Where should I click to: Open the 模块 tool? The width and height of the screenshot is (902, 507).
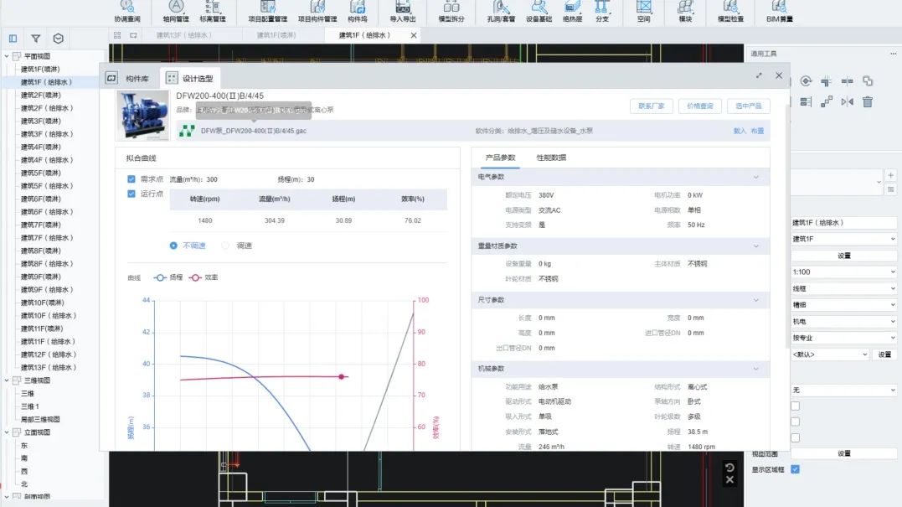tap(685, 12)
